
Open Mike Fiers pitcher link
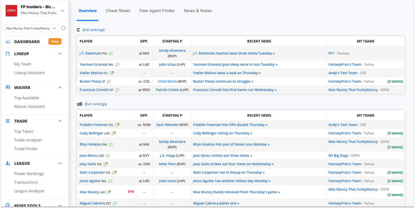coord(167,164)
